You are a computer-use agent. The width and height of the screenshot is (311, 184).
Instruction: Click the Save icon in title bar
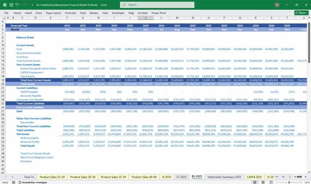(11, 5)
